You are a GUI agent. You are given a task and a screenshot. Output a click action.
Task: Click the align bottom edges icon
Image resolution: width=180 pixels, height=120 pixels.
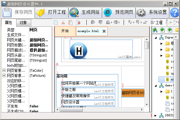[108, 22]
